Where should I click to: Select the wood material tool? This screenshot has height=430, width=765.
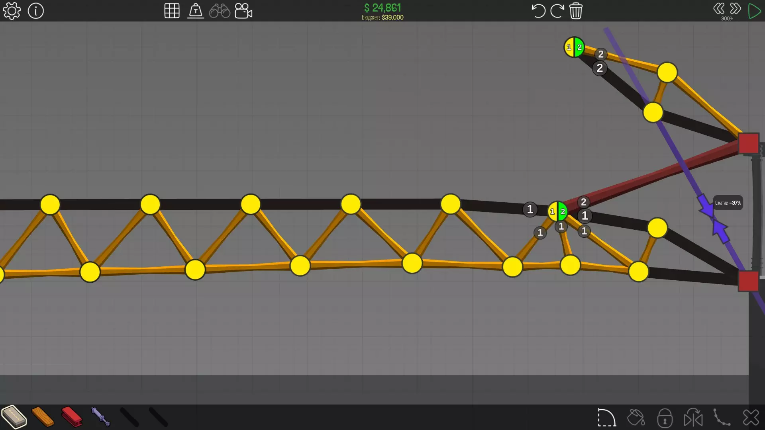43,417
